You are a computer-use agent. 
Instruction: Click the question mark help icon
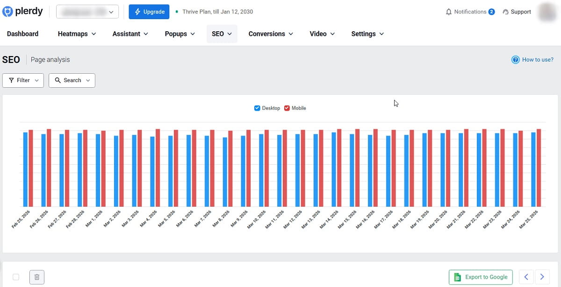pyautogui.click(x=515, y=59)
